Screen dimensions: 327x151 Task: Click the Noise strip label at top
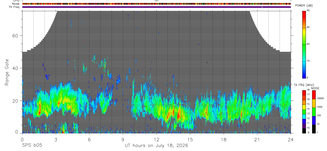point(16,4)
